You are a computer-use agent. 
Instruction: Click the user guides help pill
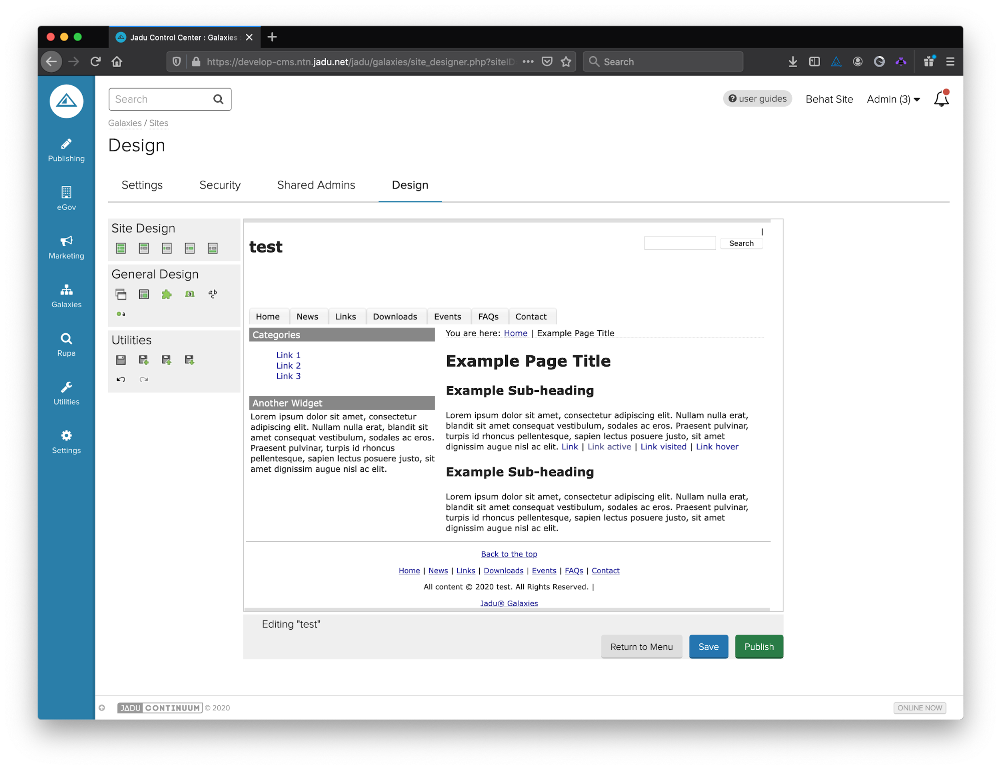[757, 99]
